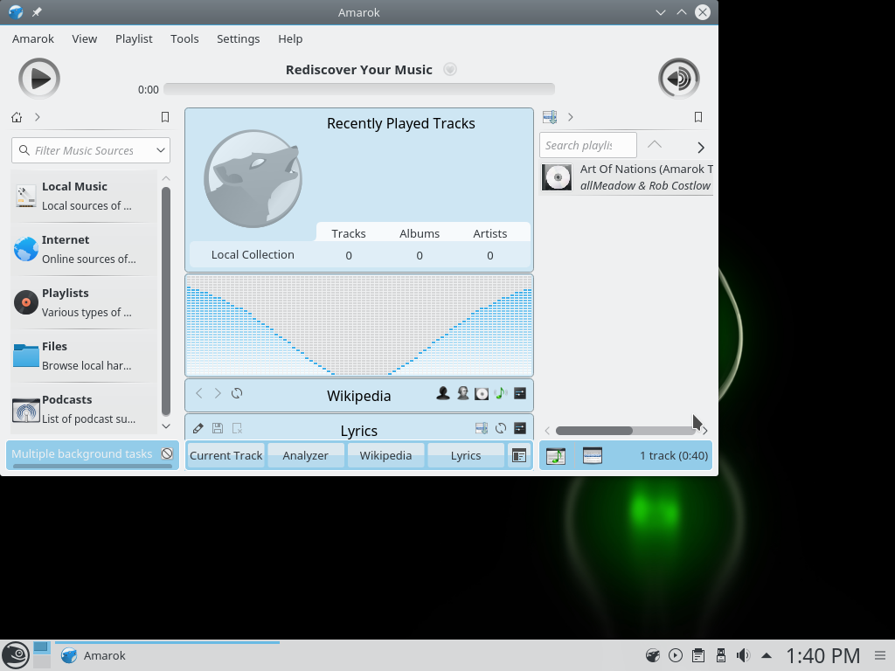Click the volume speaker button in Amarok
Image resolution: width=895 pixels, height=671 pixels.
point(678,79)
